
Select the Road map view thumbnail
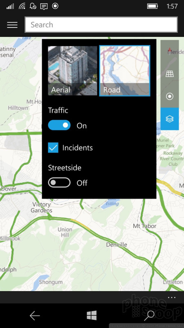(x=125, y=71)
